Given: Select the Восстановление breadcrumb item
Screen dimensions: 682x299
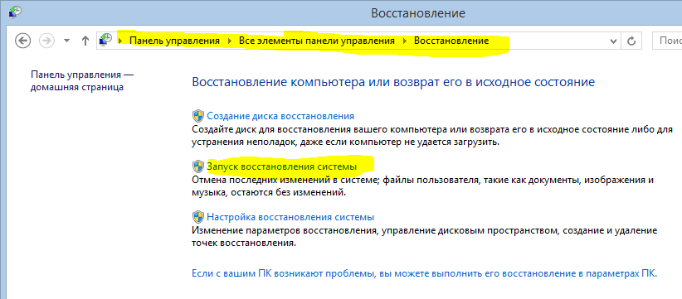Looking at the screenshot, I should 451,41.
